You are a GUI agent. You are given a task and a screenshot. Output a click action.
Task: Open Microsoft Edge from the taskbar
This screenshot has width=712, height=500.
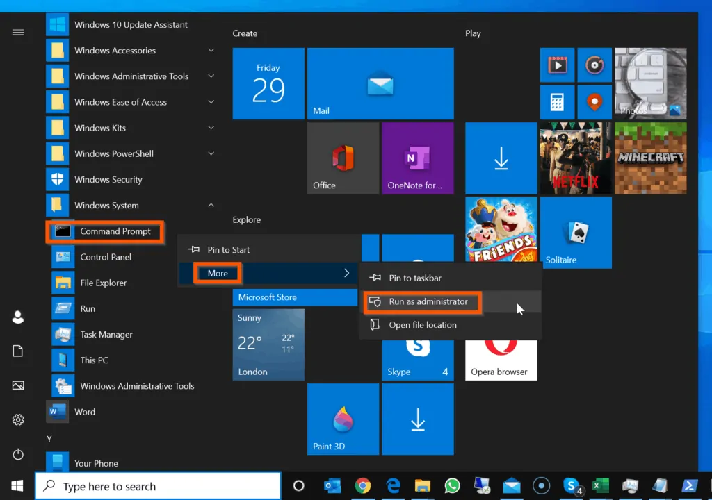[x=393, y=486]
